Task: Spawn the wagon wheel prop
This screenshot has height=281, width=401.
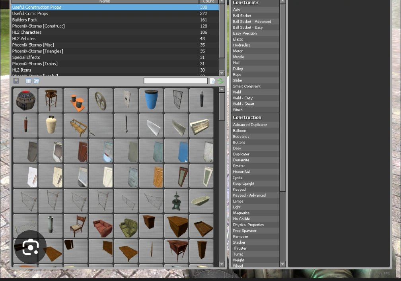Action: pos(101,101)
